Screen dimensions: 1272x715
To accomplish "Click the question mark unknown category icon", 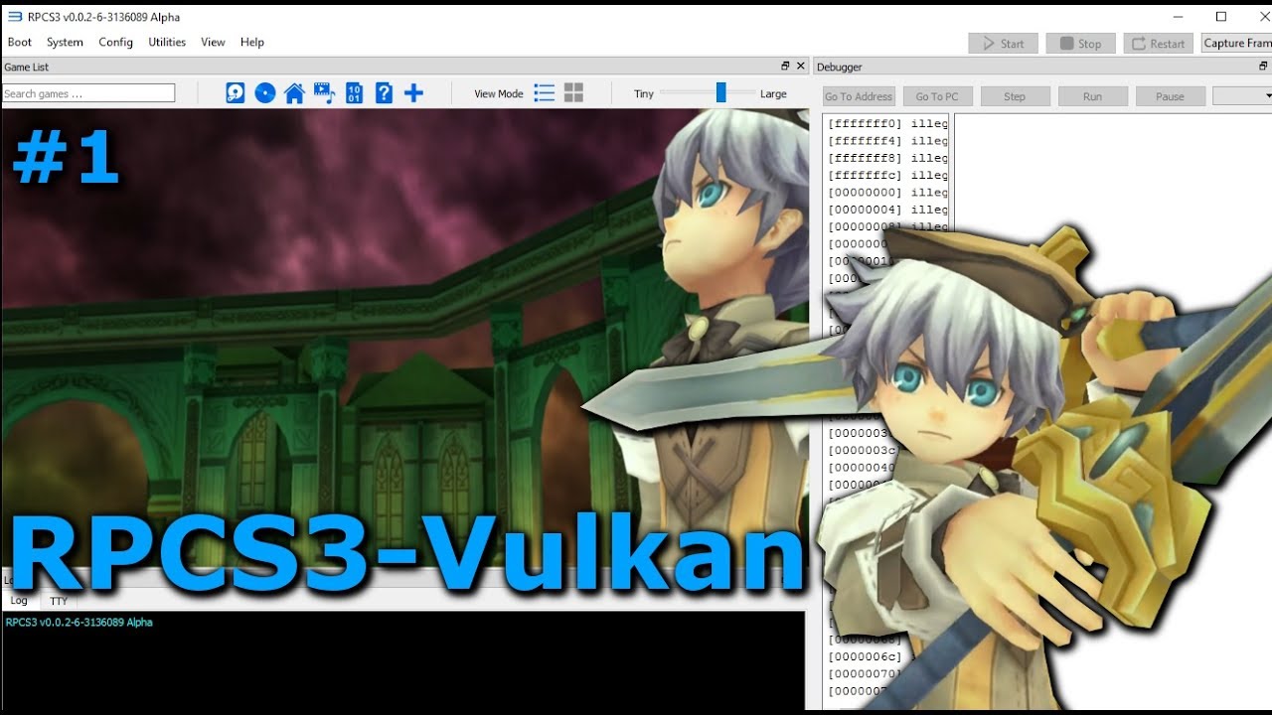I will point(384,93).
